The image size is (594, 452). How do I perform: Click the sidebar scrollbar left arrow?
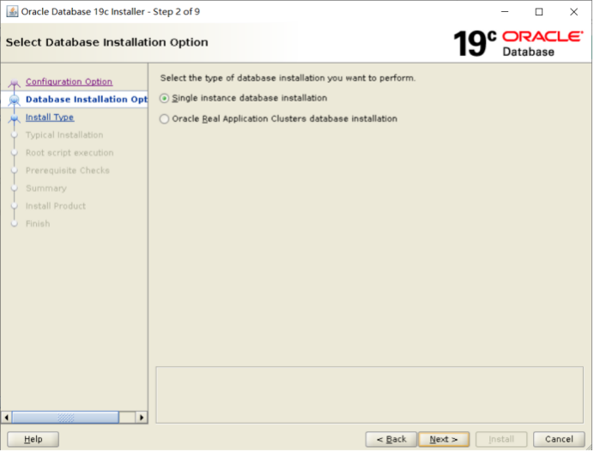7,418
